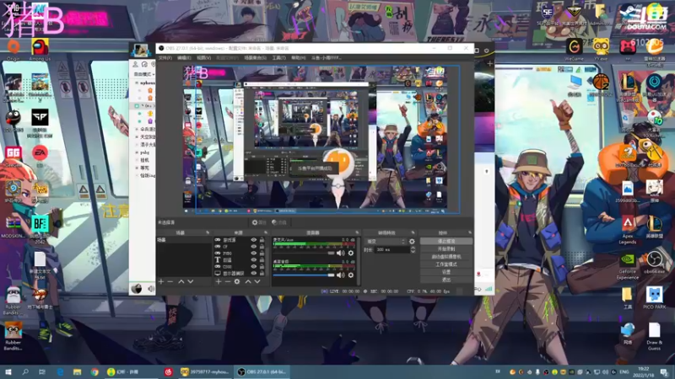
Task: Toggle the lock on the first source
Action: click(x=262, y=240)
